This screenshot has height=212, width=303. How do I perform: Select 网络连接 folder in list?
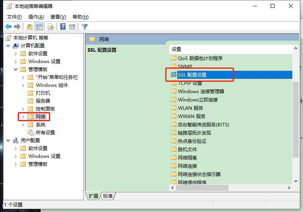(187, 166)
